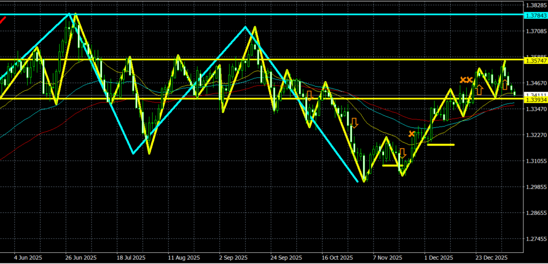Screen dimensions: 548x264
Task: Select the orange down arrow near 16 Oct 2025
Action: pos(354,123)
